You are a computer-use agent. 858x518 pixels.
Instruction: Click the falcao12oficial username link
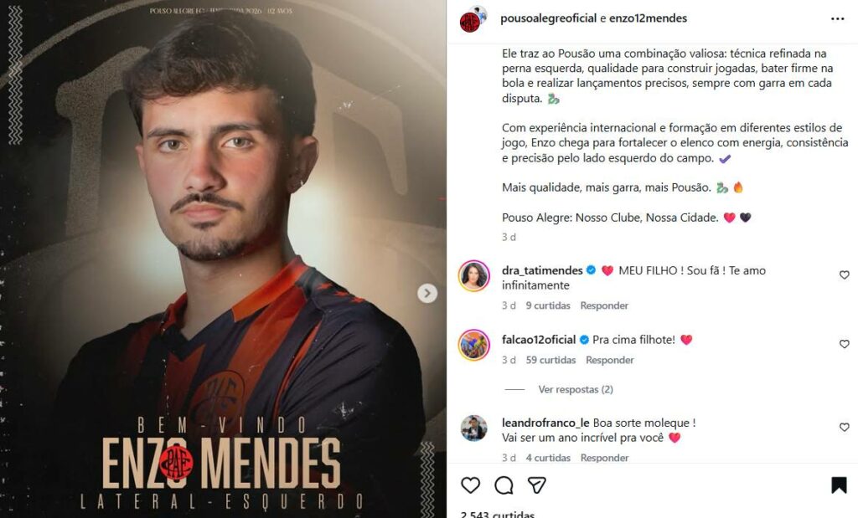pyautogui.click(x=538, y=340)
